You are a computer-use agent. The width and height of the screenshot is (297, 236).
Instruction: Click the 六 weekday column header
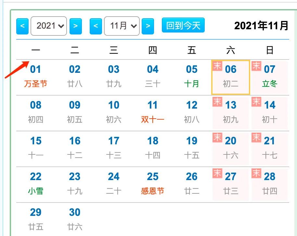click(230, 50)
